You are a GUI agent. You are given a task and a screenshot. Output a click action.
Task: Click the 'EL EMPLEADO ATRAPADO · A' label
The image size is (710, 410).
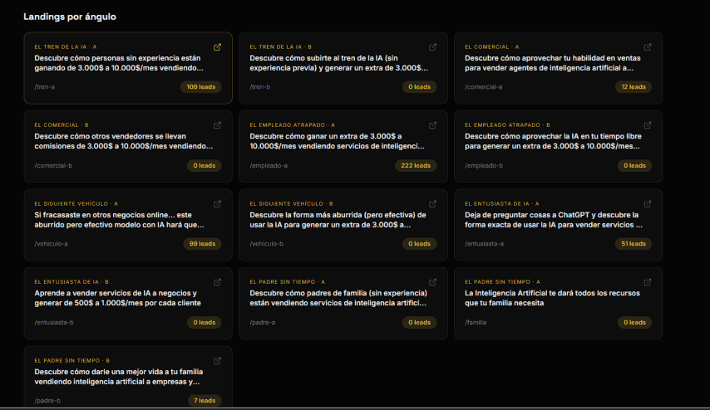click(x=292, y=125)
